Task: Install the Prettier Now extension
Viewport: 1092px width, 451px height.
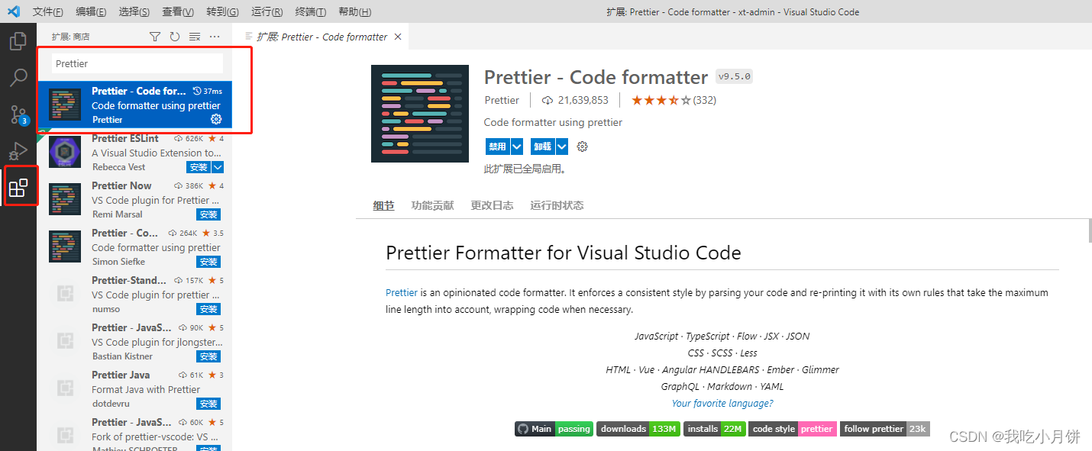Action: [208, 214]
